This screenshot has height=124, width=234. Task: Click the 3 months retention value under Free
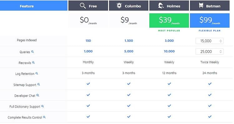tap(88, 73)
